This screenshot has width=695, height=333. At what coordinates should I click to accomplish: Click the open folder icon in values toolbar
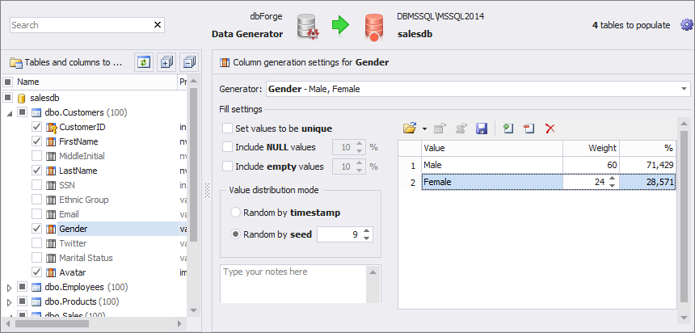click(410, 129)
